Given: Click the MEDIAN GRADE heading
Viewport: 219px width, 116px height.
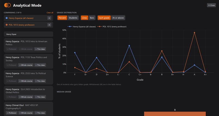Looking at the screenshot, I should 64,92.
